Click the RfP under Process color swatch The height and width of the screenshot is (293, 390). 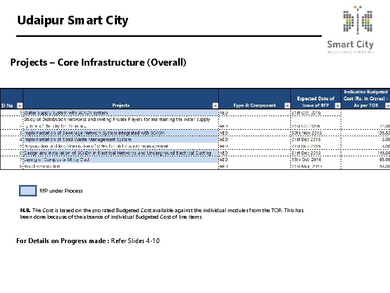28,191
